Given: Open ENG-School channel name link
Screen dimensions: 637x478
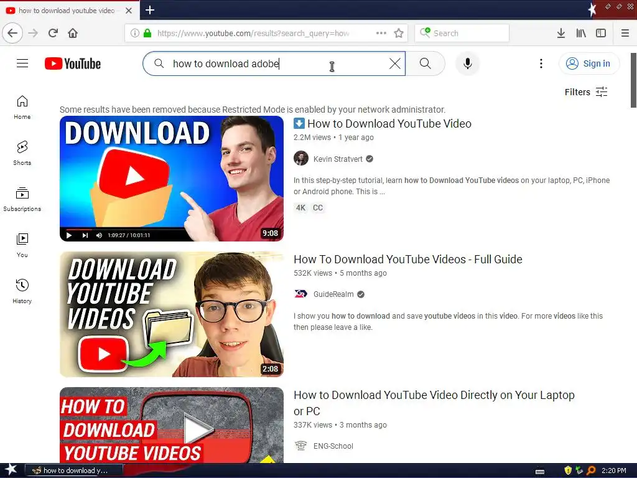Looking at the screenshot, I should point(333,446).
